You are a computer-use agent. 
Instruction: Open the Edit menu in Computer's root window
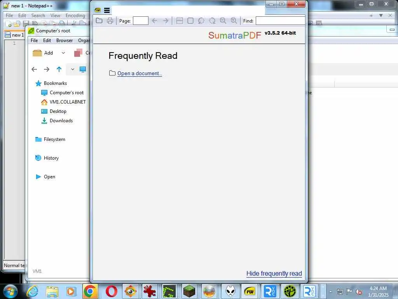coord(47,40)
